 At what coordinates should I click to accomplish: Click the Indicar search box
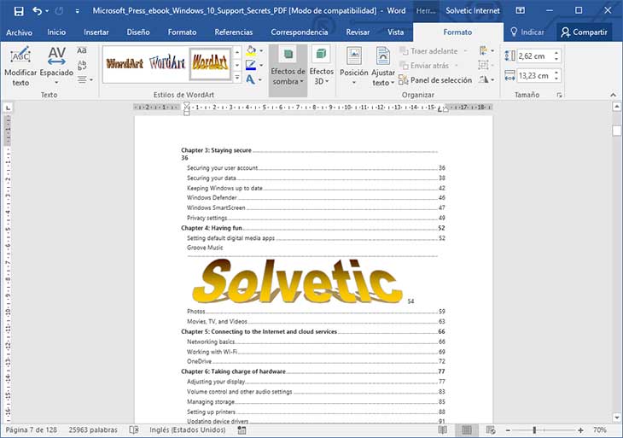click(527, 32)
